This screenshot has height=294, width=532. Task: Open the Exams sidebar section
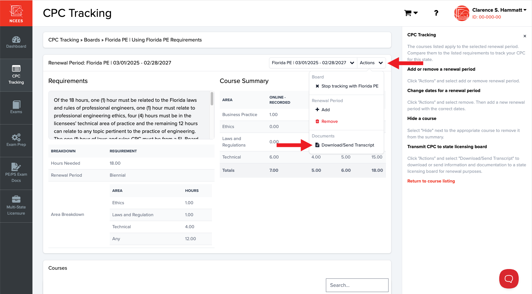point(16,108)
